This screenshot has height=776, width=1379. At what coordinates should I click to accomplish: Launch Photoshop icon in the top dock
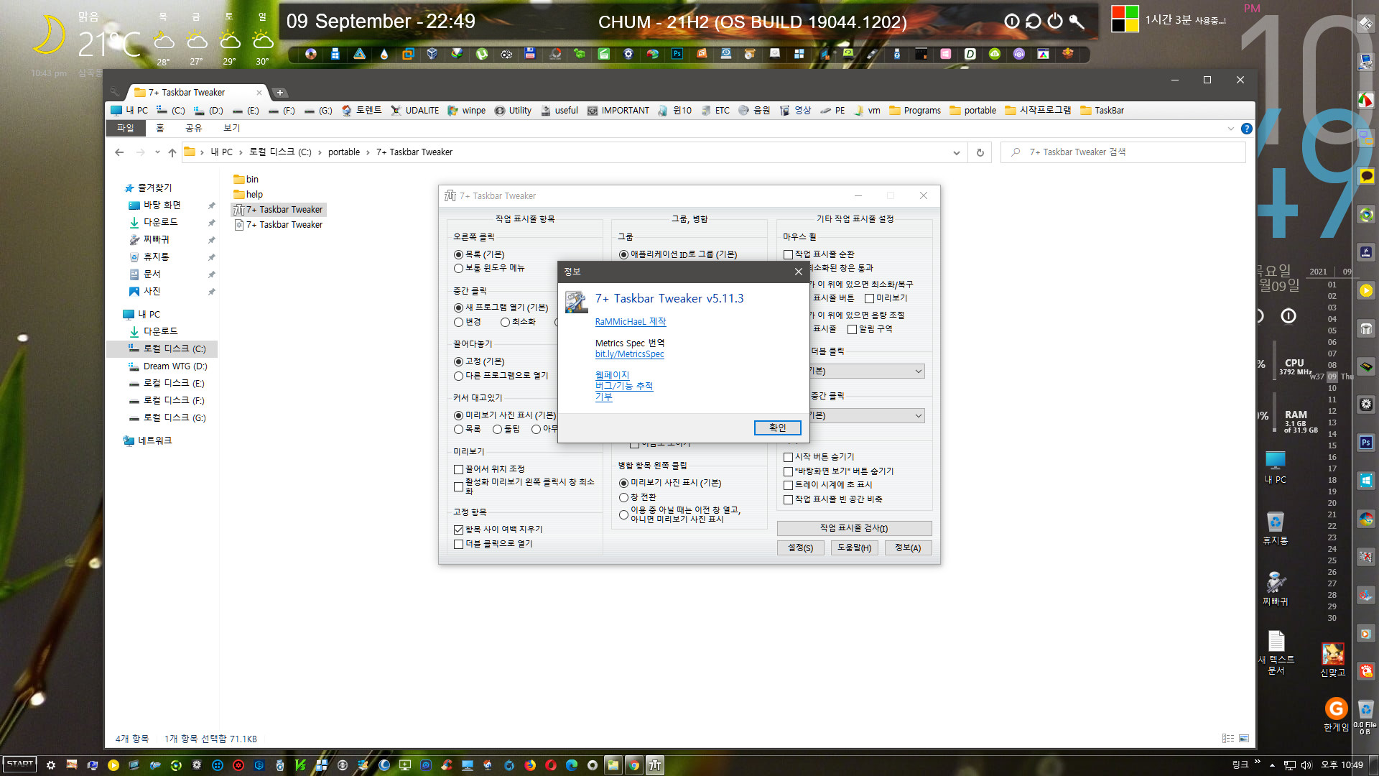click(x=677, y=54)
